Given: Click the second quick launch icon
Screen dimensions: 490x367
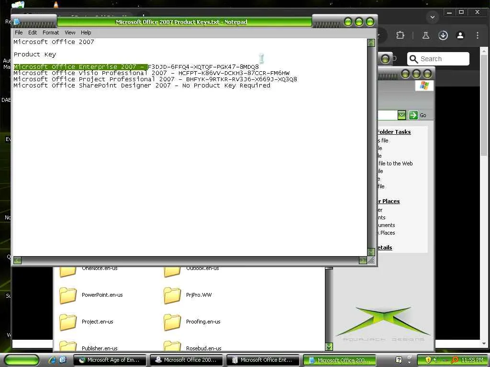Looking at the screenshot, I should [x=63, y=360].
